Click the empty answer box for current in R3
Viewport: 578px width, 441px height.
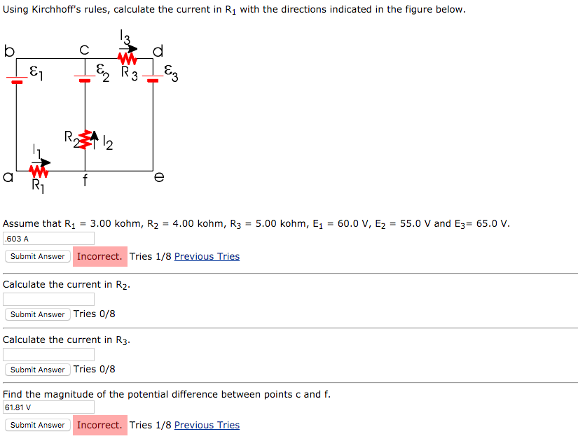[x=48, y=354]
